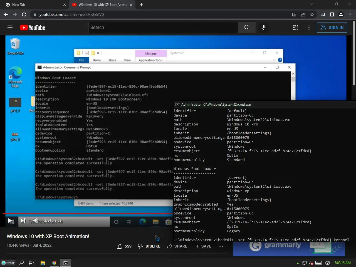Image resolution: width=356 pixels, height=267 pixels.
Task: Click the DISLIKE button
Action: point(149,246)
